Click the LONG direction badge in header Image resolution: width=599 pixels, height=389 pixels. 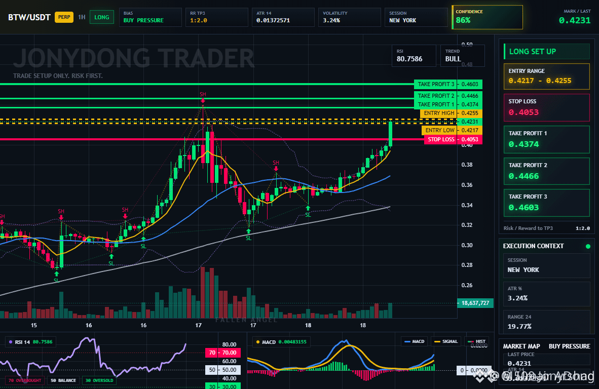coord(102,17)
